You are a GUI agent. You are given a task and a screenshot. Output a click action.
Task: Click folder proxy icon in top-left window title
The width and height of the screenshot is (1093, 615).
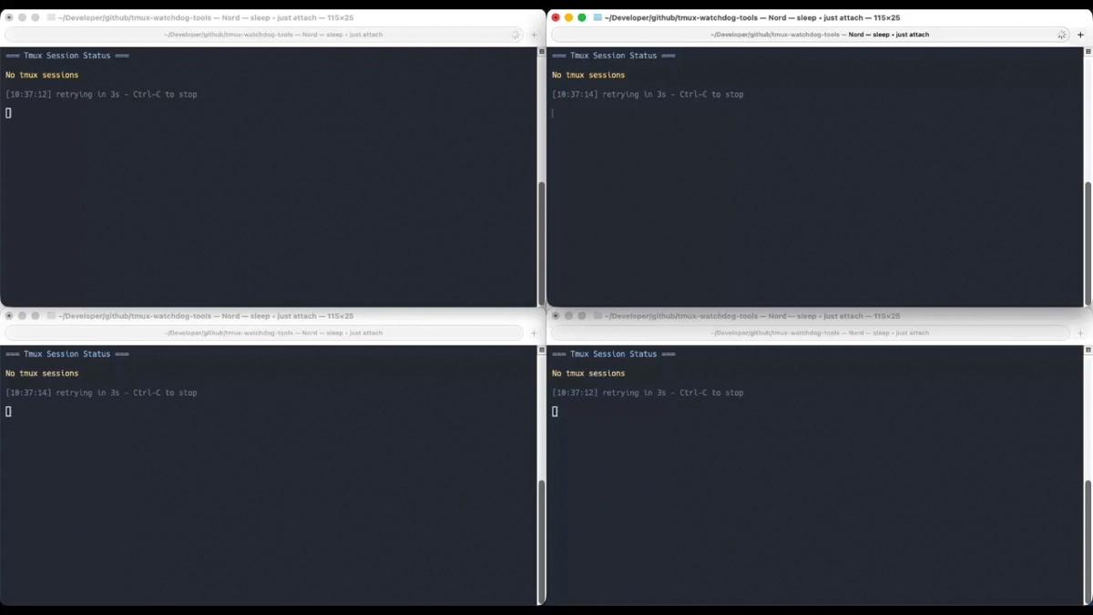point(51,17)
